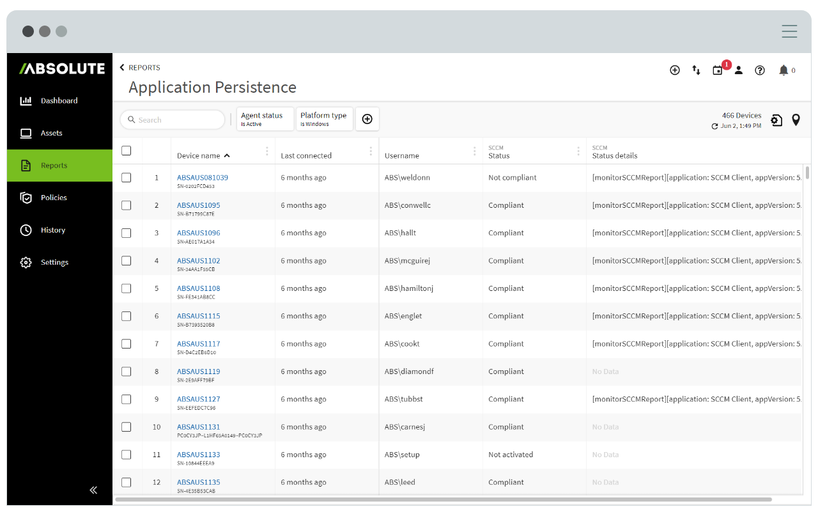
Task: Check the checkbox for ABSAUS1133
Action: point(126,455)
